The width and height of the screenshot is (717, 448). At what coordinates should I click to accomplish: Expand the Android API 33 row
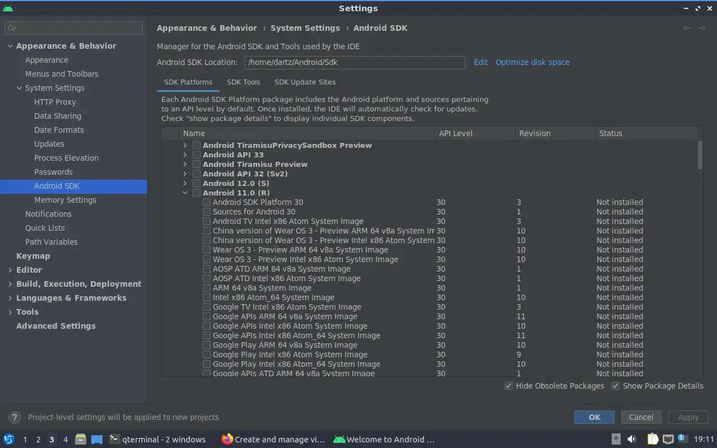185,155
